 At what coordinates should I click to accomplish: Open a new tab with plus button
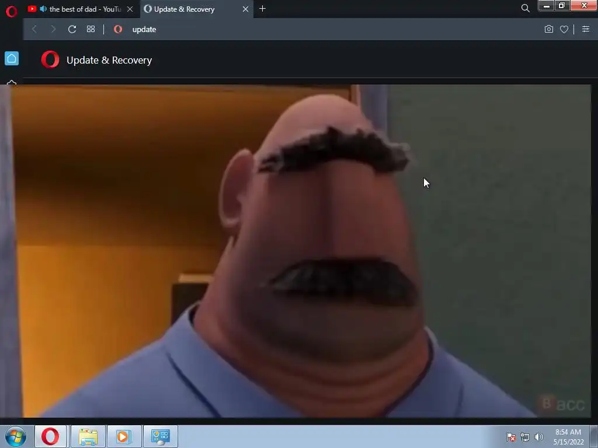[x=262, y=9]
